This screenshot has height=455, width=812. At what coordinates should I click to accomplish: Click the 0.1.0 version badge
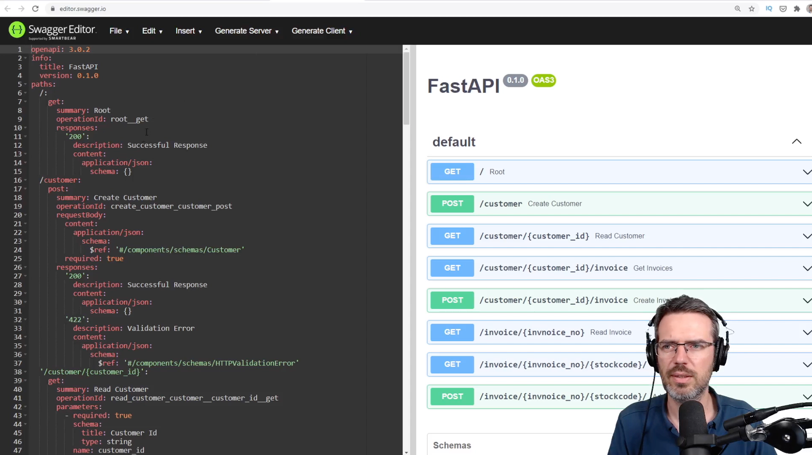tap(515, 80)
